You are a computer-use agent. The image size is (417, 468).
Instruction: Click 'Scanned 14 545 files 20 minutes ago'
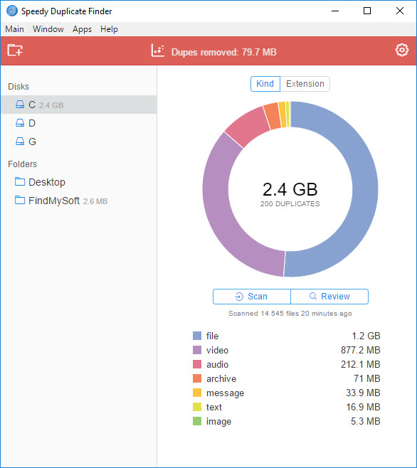click(x=290, y=314)
